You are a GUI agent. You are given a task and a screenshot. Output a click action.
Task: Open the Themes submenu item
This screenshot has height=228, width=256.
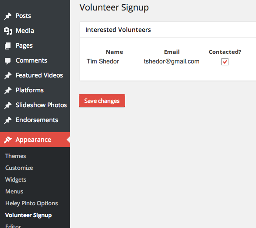tap(15, 156)
